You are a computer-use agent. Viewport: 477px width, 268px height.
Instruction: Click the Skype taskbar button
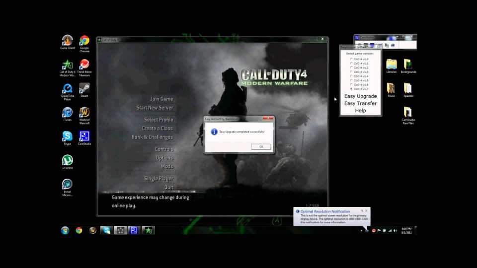(106, 230)
